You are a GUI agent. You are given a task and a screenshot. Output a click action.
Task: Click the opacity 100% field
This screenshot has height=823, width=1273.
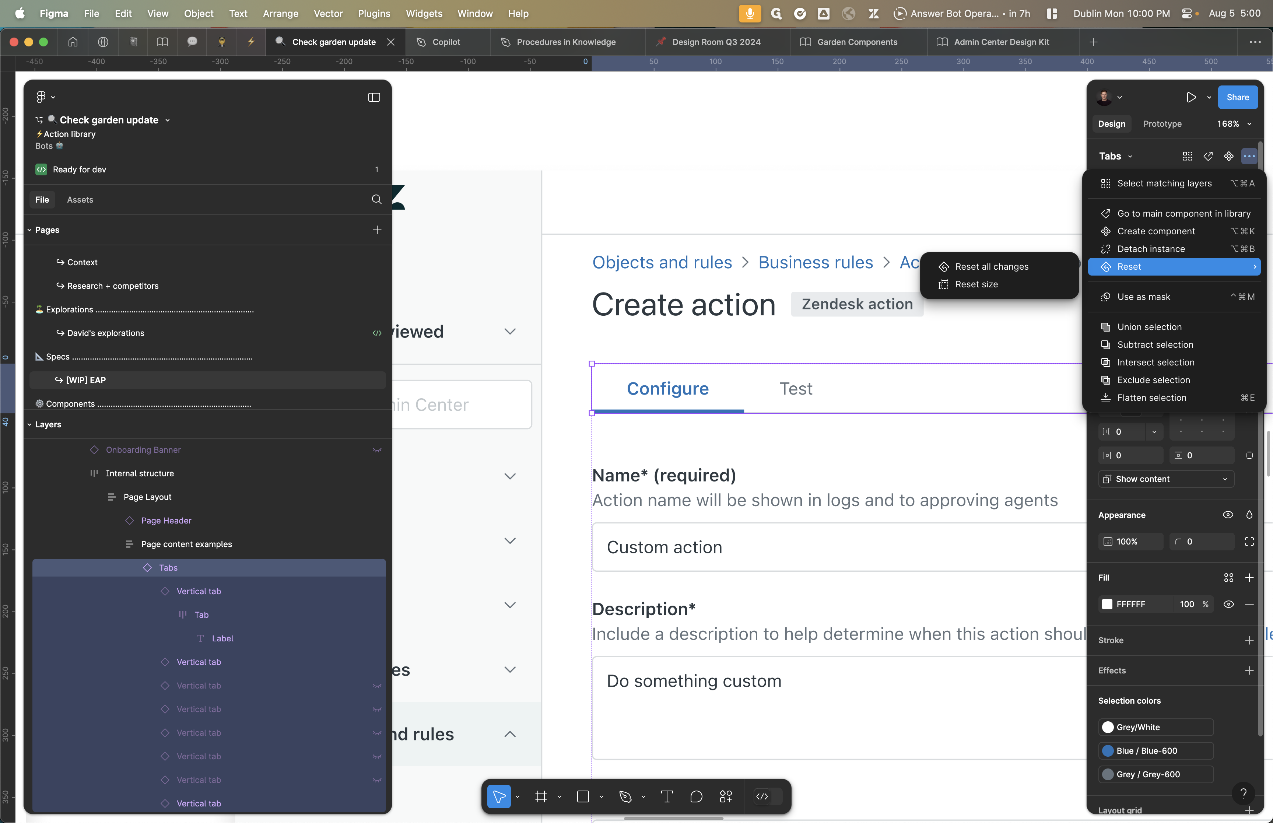(x=1131, y=542)
